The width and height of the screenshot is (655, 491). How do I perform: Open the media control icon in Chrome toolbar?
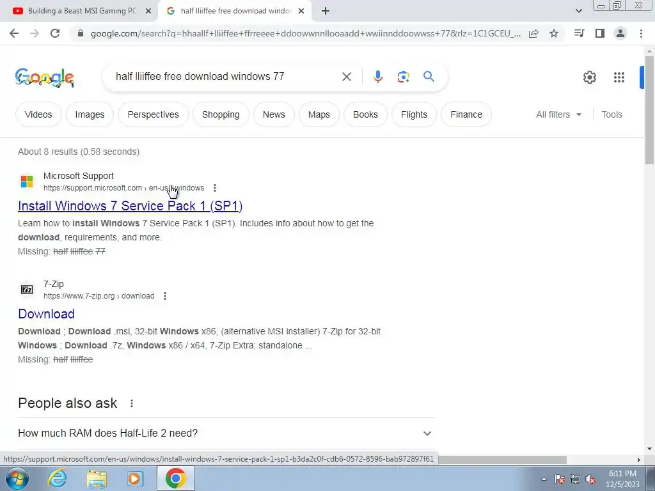(579, 33)
